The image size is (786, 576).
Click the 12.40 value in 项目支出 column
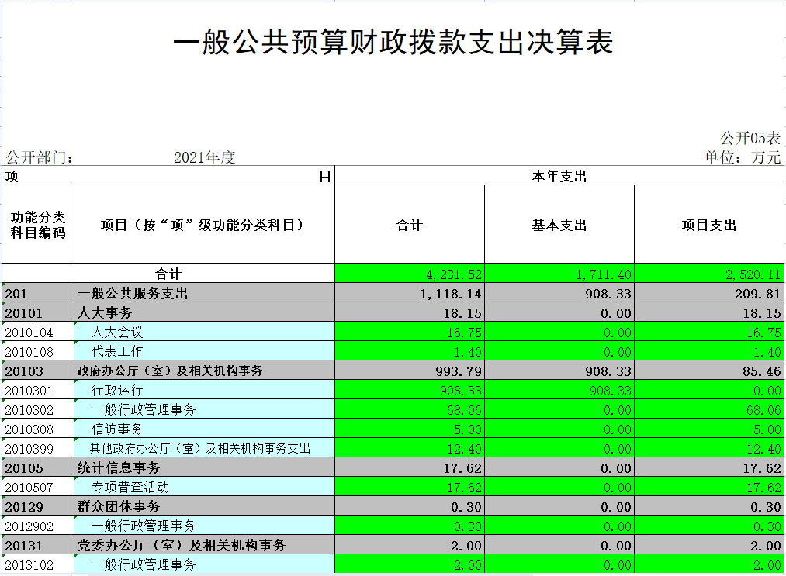709,448
